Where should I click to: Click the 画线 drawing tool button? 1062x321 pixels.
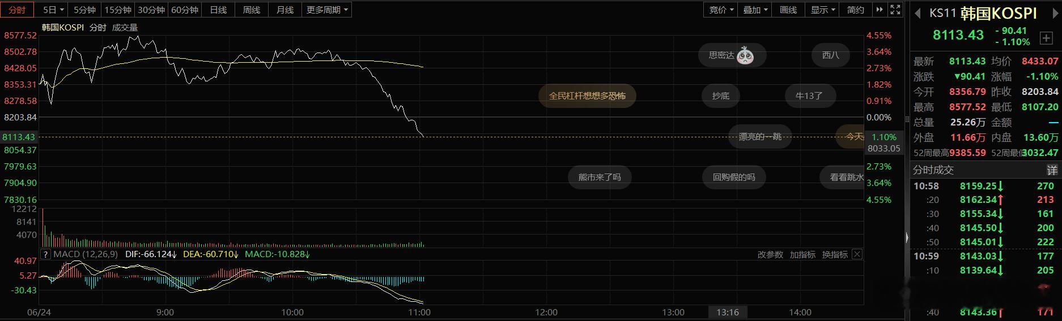(788, 10)
